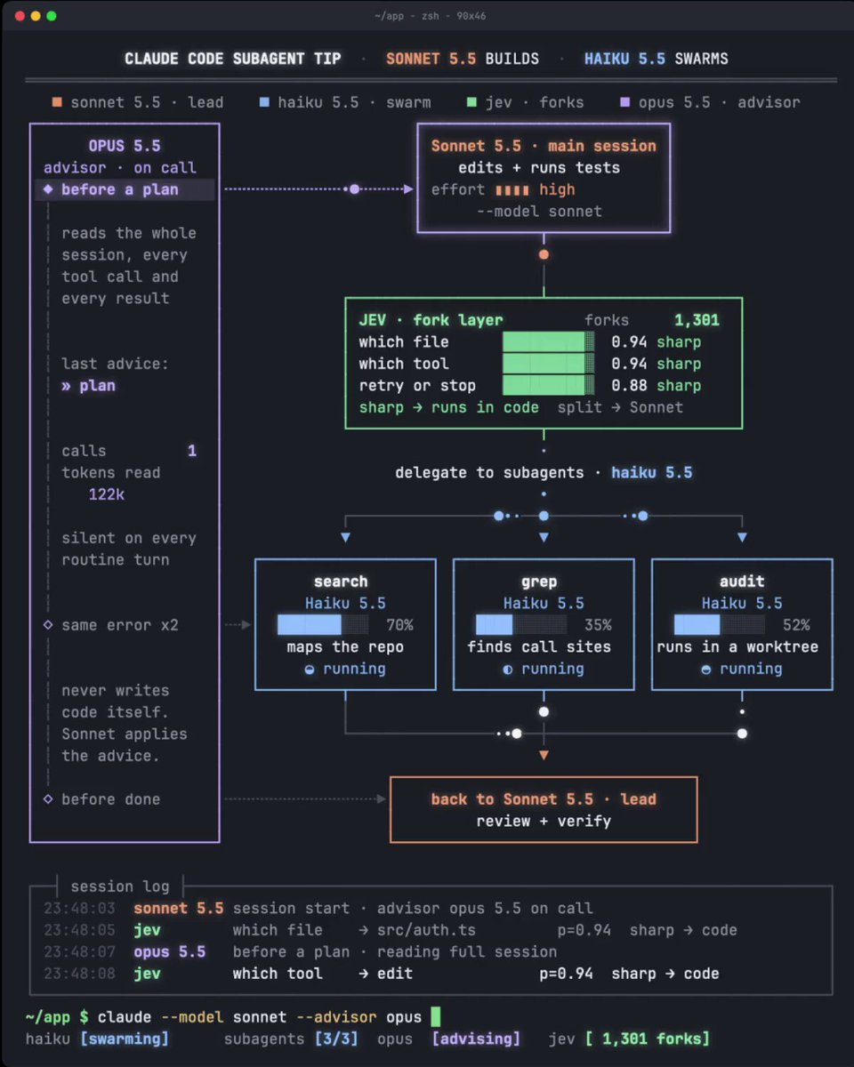Select the 23:48:03 session start log row

[x=318, y=909]
